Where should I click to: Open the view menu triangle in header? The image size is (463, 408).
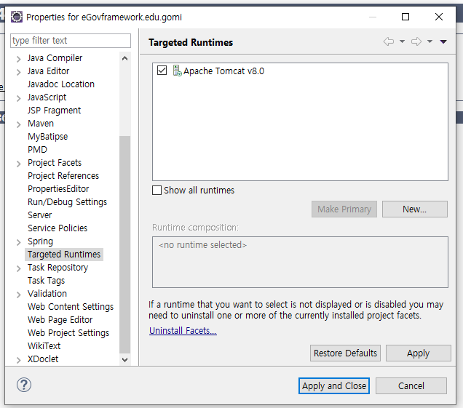(x=443, y=42)
